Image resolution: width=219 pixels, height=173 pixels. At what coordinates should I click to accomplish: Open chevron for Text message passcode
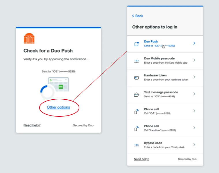click(194, 94)
